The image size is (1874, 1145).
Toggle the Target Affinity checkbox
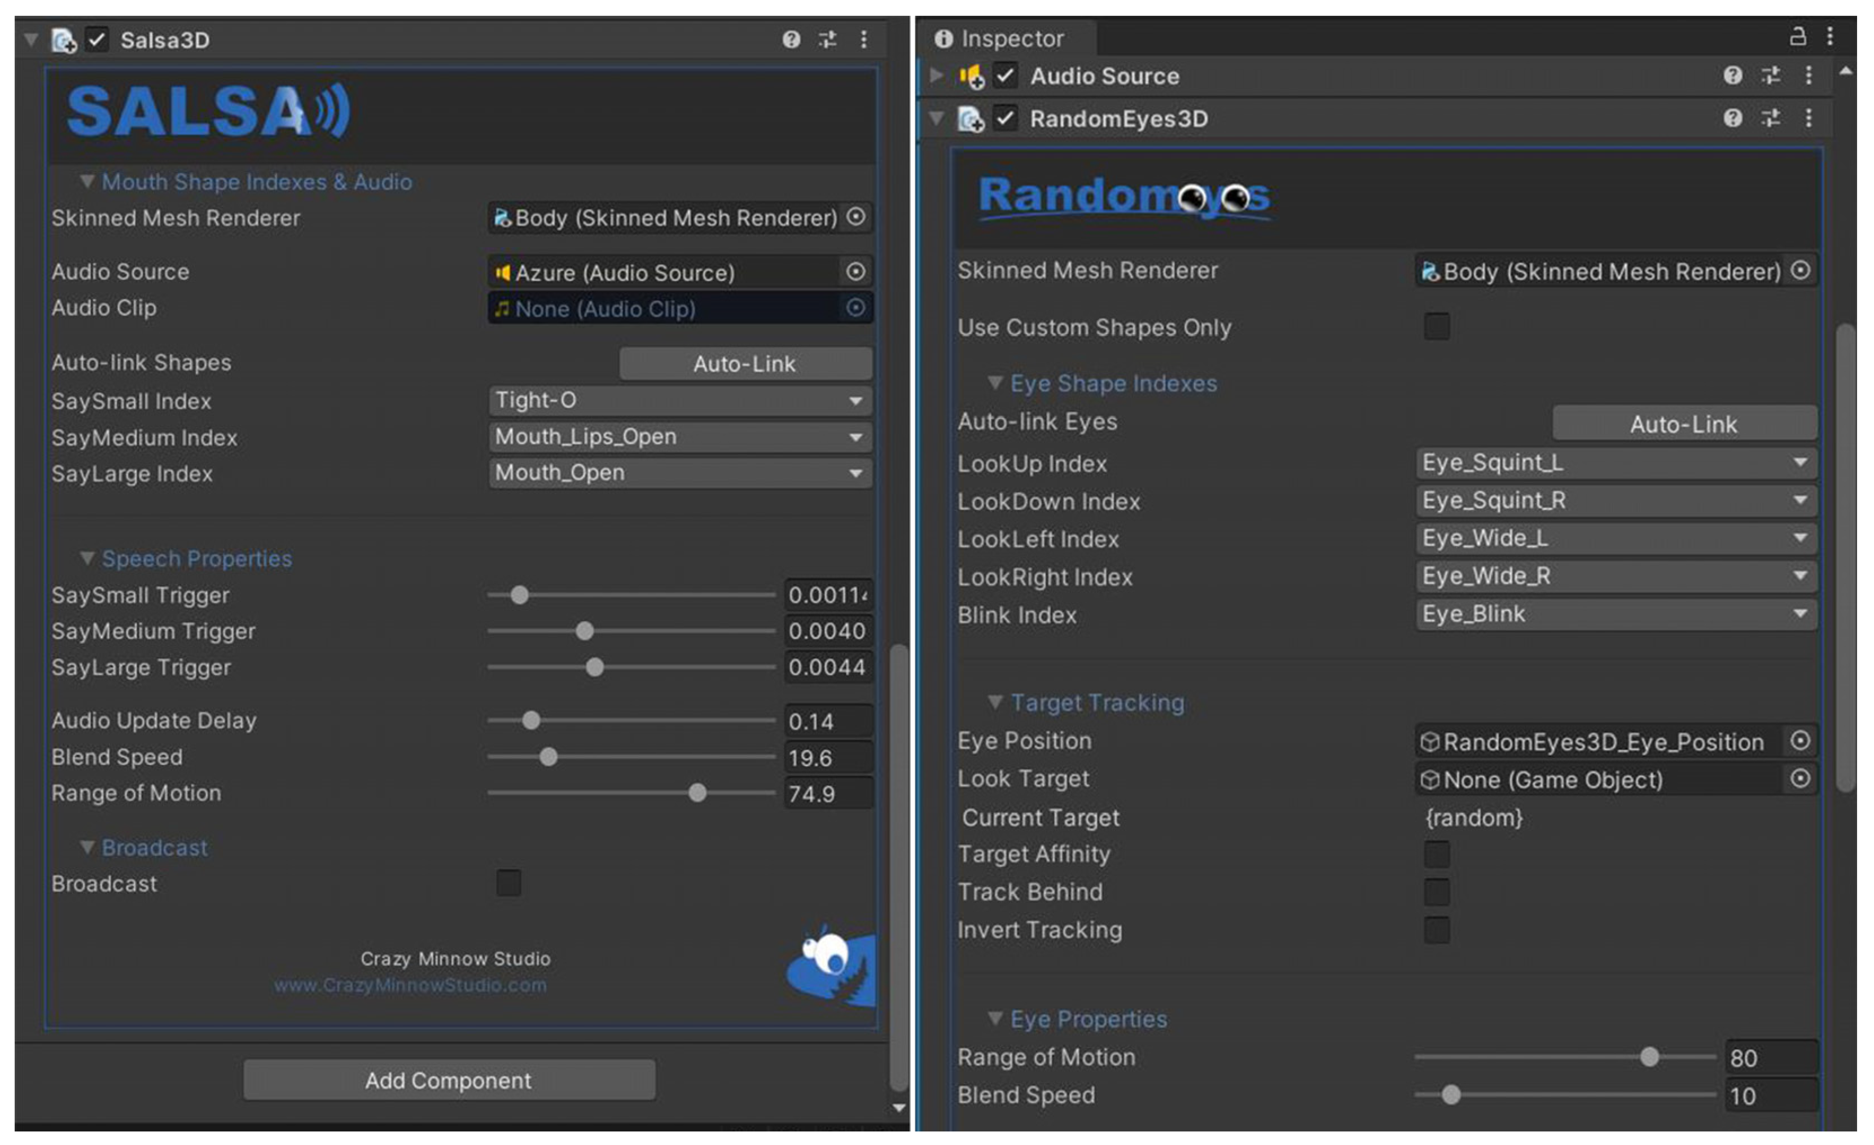tap(1437, 854)
